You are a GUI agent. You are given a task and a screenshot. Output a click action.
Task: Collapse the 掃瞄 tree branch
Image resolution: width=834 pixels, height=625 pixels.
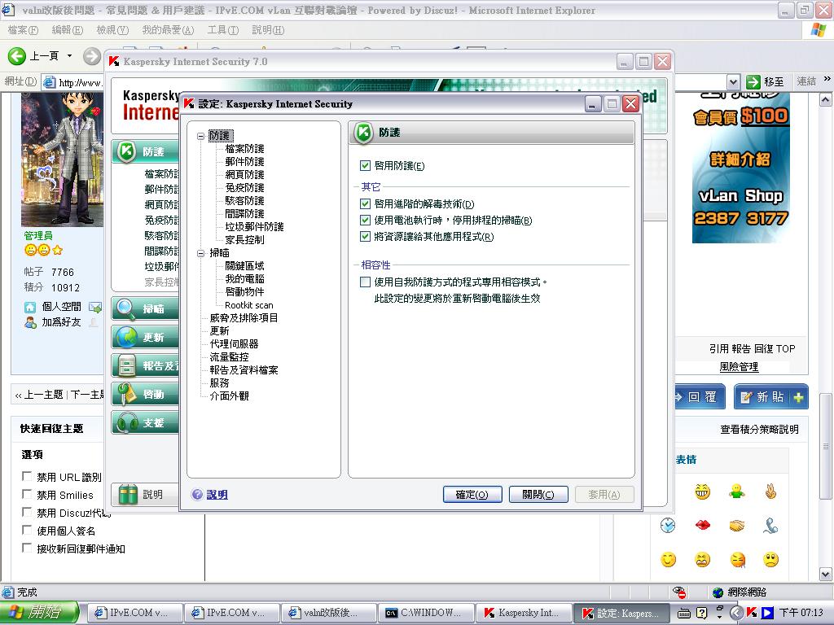pyautogui.click(x=200, y=252)
